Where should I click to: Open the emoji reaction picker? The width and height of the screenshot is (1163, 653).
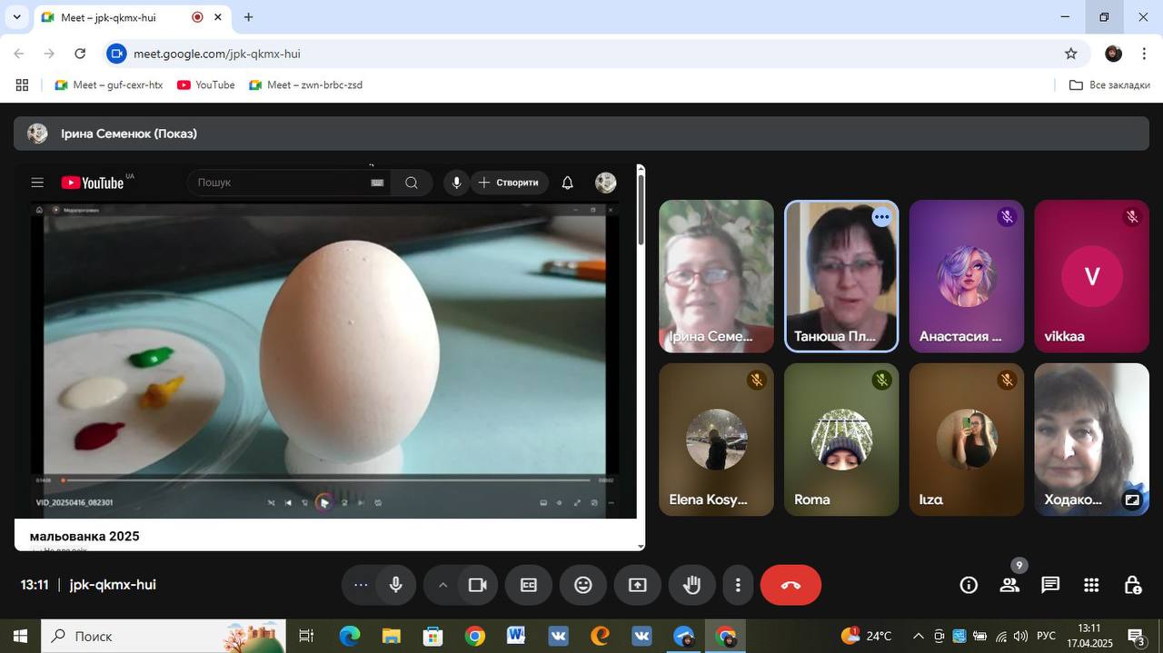(x=583, y=585)
